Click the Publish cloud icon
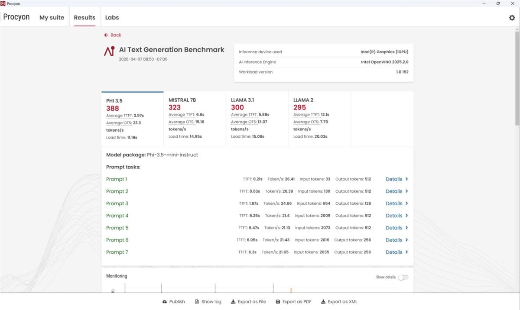 click(x=165, y=302)
